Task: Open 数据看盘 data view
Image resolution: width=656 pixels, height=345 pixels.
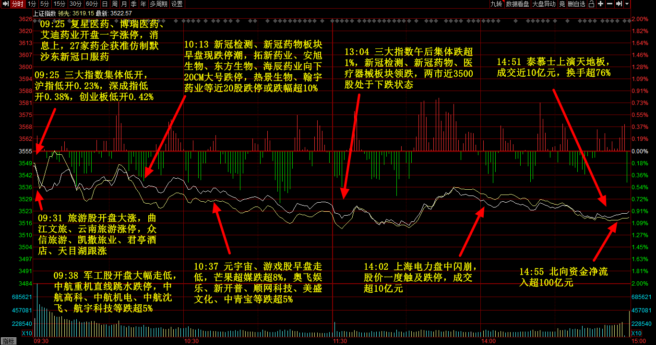Action: pos(518,4)
